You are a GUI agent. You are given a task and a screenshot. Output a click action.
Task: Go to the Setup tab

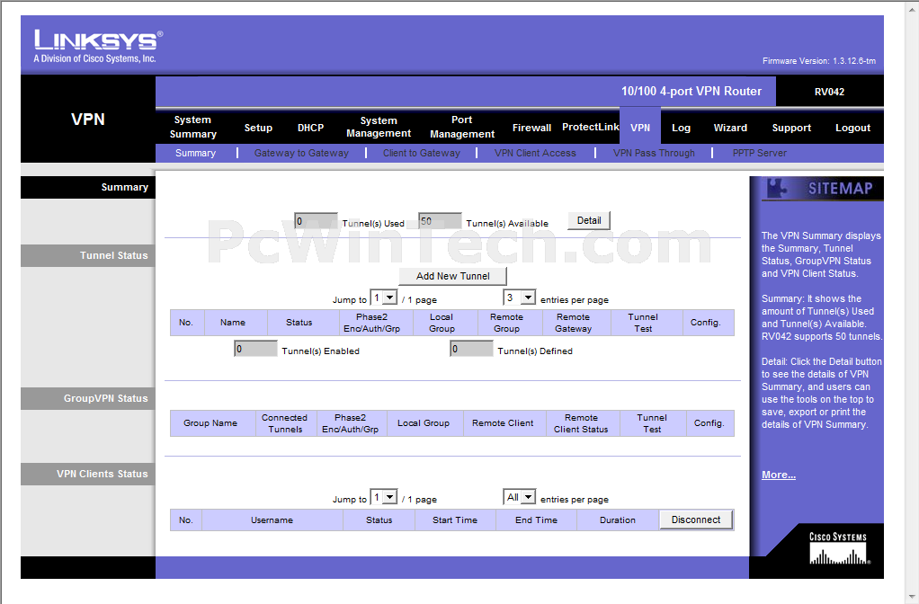(x=258, y=128)
